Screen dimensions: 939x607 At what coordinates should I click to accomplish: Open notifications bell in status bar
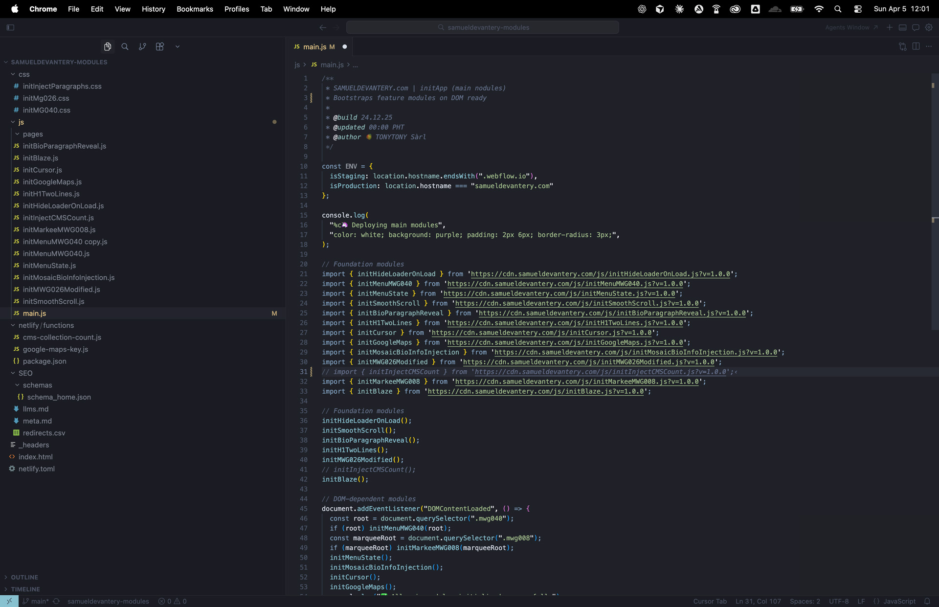(927, 601)
